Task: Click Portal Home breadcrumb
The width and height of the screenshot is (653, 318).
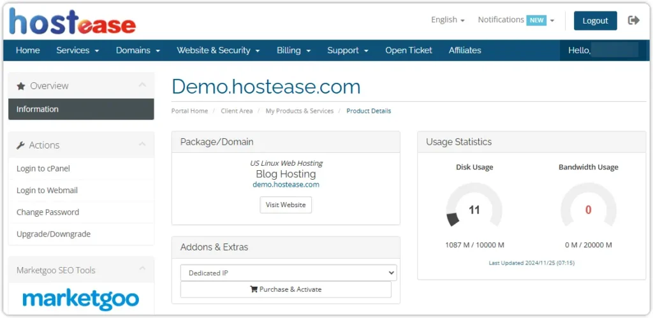Action: coord(189,111)
